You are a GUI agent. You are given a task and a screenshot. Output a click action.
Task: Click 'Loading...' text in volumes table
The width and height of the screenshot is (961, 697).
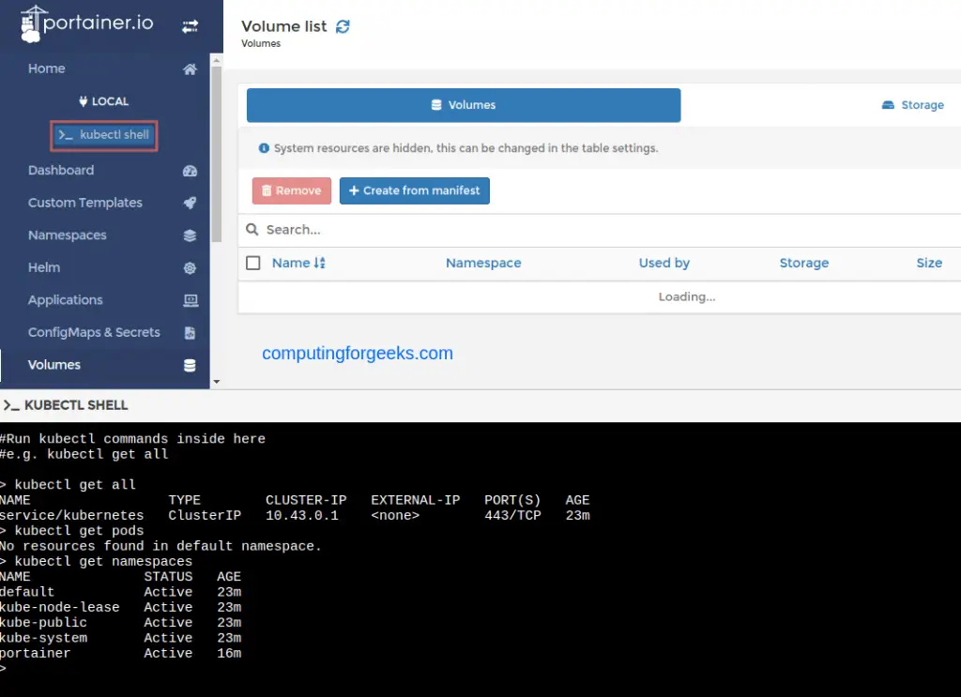[686, 297]
